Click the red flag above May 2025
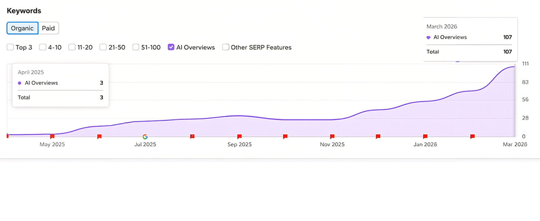Image resolution: width=540 pixels, height=221 pixels. (52, 136)
